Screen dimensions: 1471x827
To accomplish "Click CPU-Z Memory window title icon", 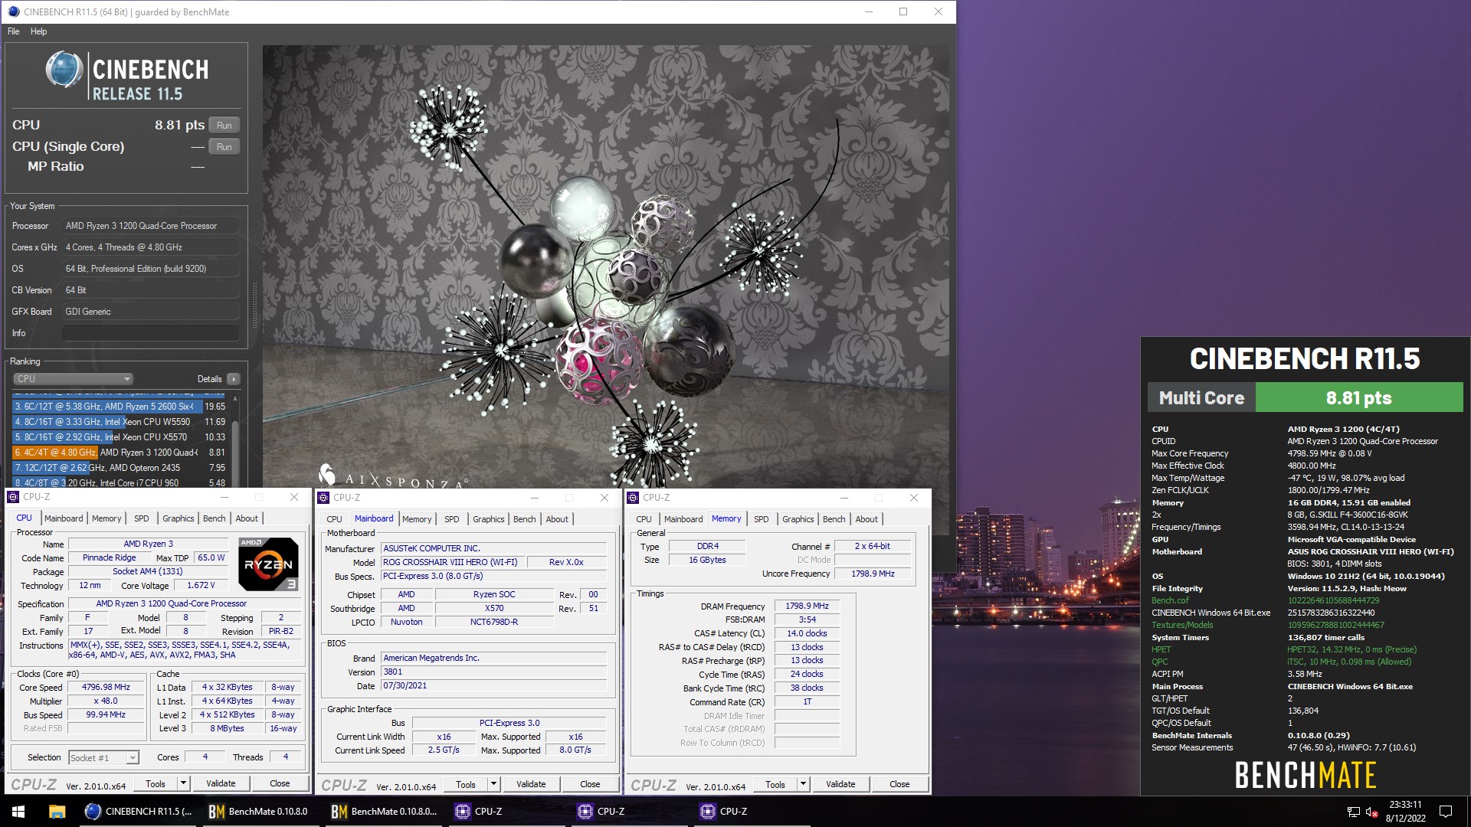I will (633, 498).
